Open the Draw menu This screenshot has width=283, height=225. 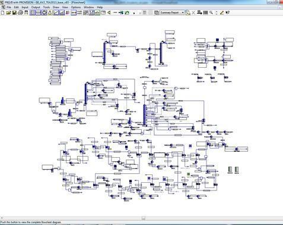pyautogui.click(x=56, y=7)
